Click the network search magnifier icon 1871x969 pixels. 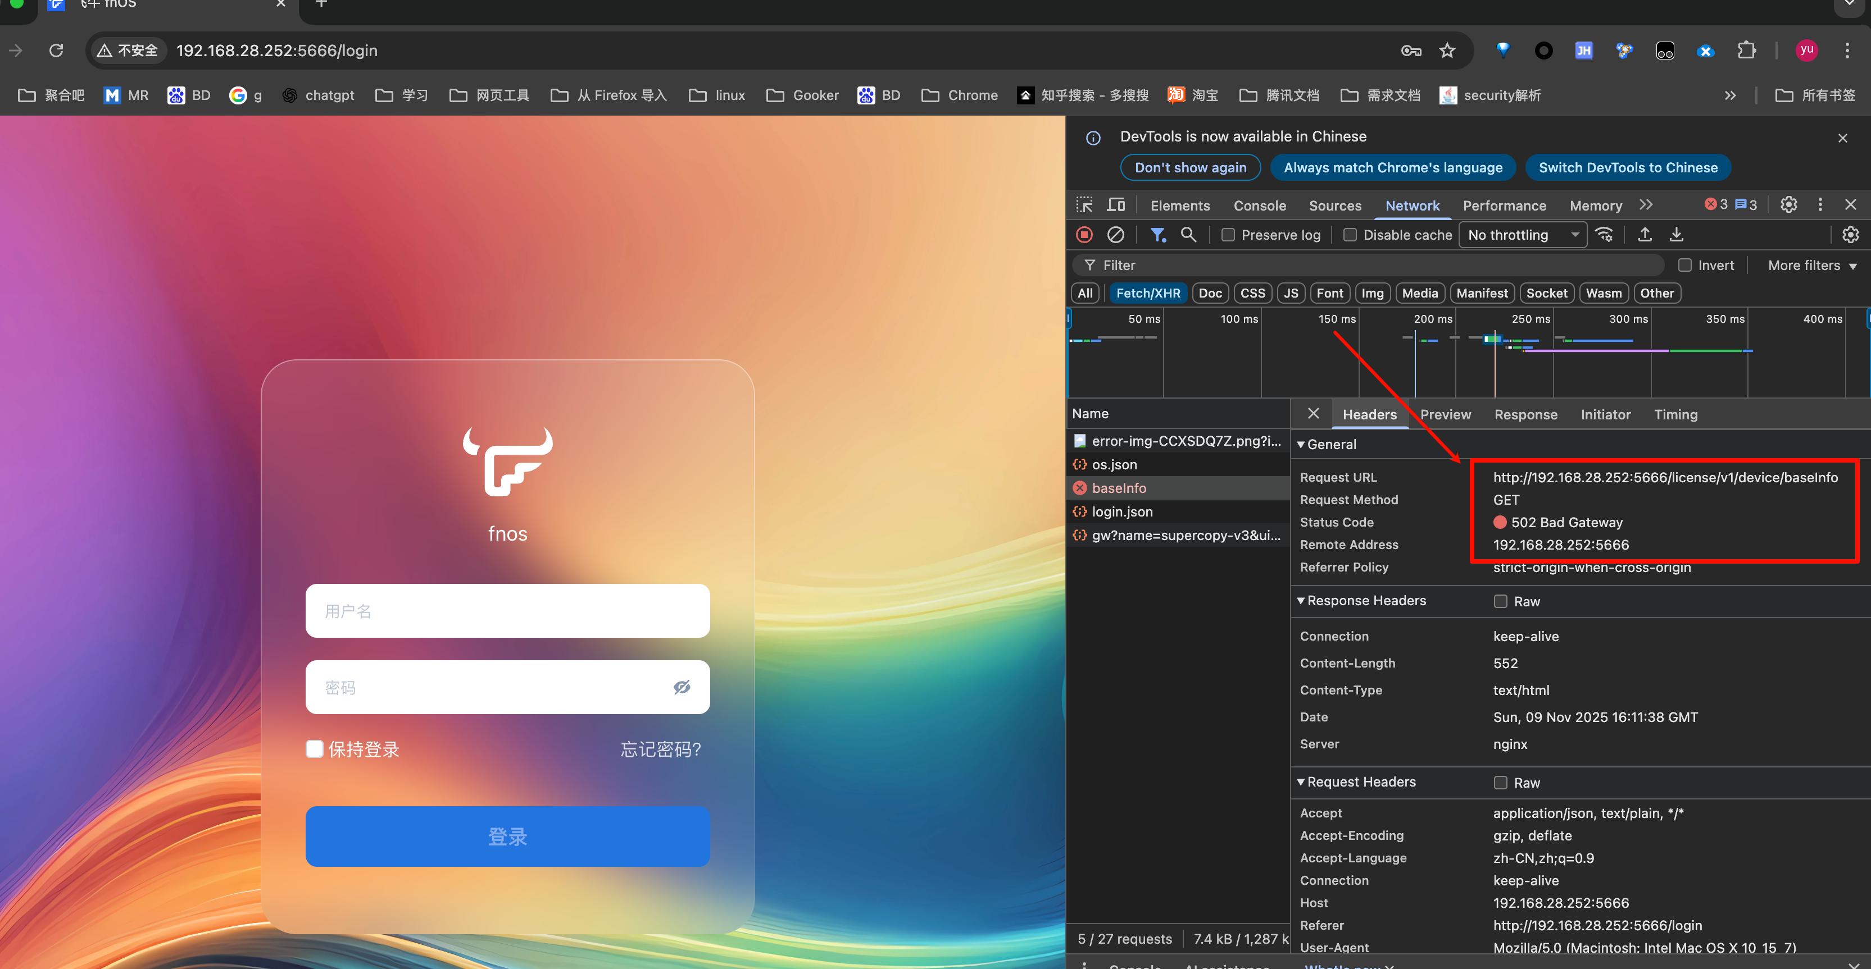click(1188, 235)
